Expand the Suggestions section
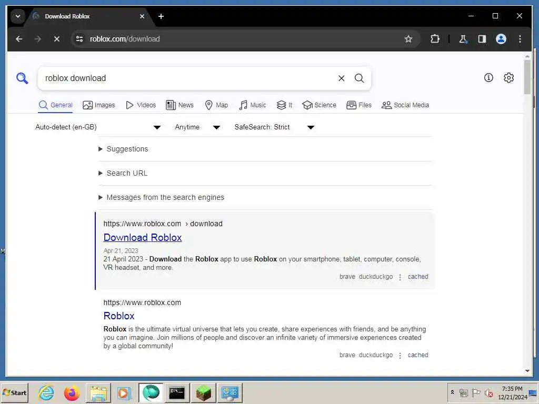This screenshot has height=404, width=539. [x=123, y=149]
